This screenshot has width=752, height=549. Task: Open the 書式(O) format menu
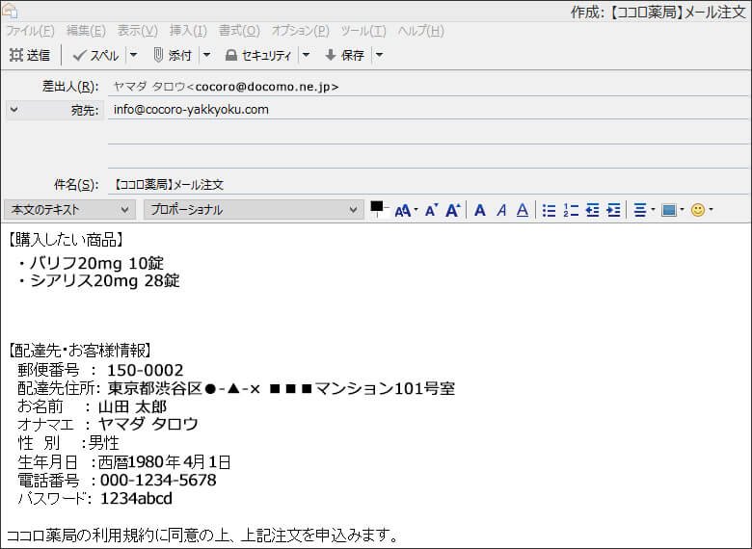238,31
